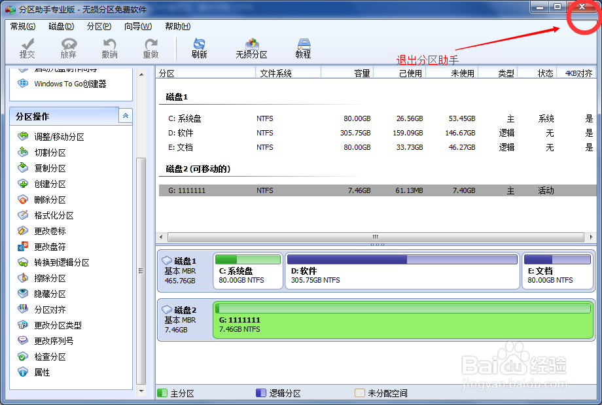Click the 磁盘1 基本 MBR disk label

point(185,271)
